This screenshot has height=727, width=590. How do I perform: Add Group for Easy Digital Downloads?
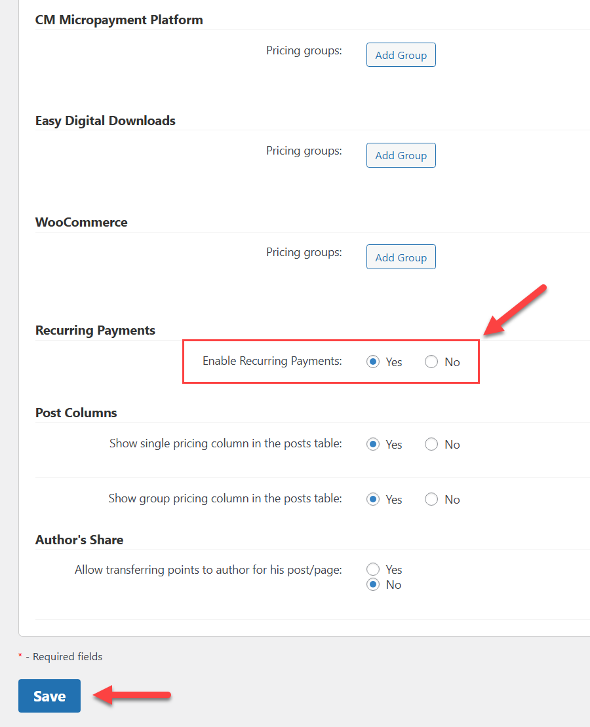coord(401,155)
